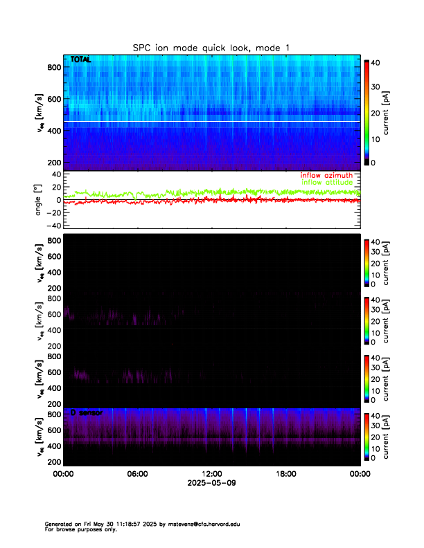
Task: Click the 12:00 tick label on the time axis
Action: coord(211,474)
